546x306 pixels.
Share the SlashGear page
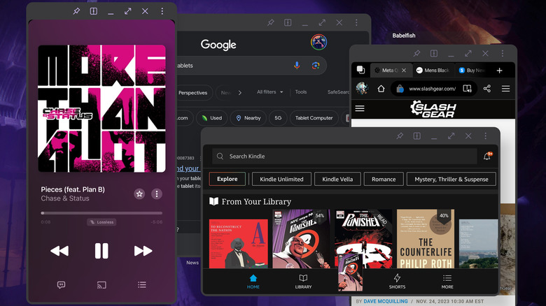tap(487, 89)
